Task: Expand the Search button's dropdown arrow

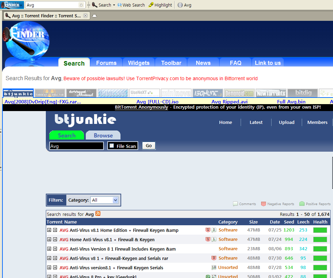Action: click(x=114, y=5)
